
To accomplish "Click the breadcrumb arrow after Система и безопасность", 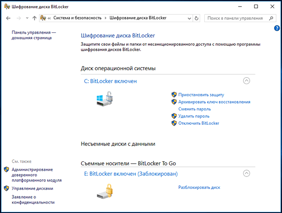I will point(105,18).
